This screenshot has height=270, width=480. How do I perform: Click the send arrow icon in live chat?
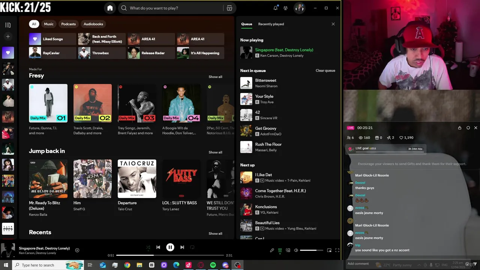[474, 264]
